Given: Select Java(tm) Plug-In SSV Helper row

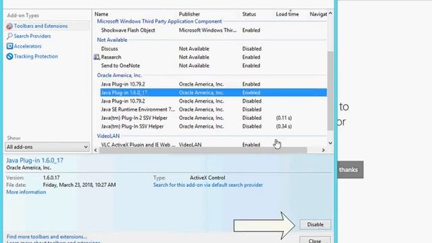Looking at the screenshot, I should click(213, 126).
